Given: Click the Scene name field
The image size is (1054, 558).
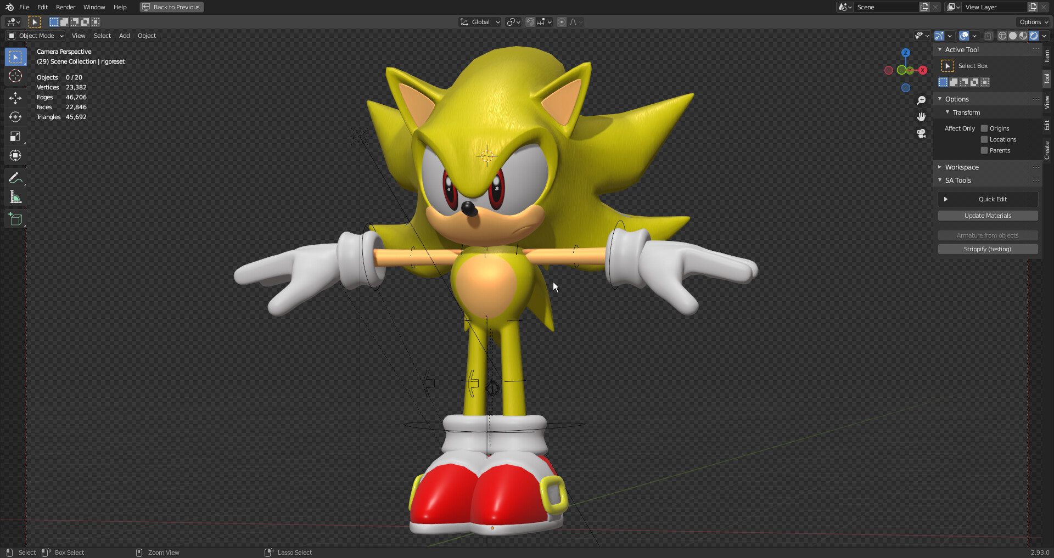Looking at the screenshot, I should tap(886, 7).
